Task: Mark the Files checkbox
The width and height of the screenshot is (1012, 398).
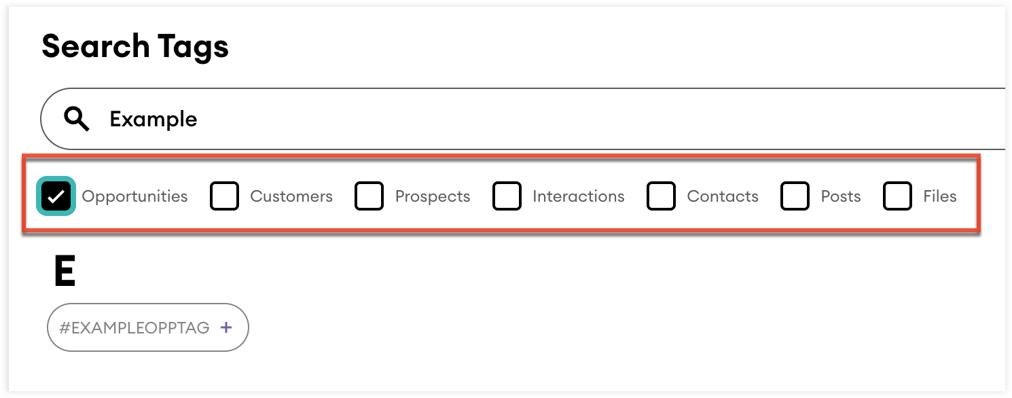Action: pos(897,196)
